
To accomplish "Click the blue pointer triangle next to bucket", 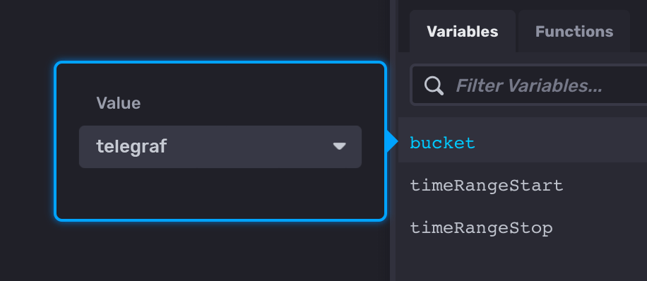I will point(392,142).
